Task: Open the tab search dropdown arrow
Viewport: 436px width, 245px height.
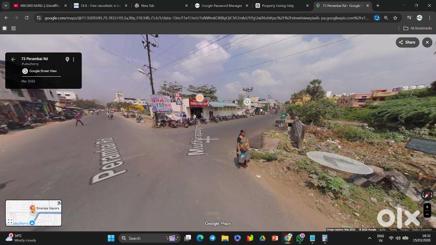Action: [6, 6]
